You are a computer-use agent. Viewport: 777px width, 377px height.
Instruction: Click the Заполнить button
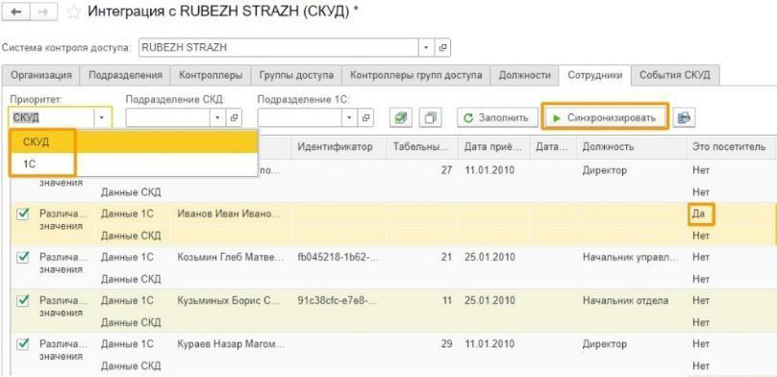coord(497,118)
